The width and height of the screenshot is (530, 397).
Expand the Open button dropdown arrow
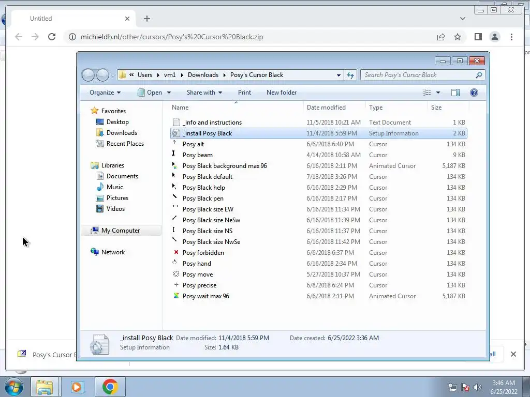[x=169, y=93]
